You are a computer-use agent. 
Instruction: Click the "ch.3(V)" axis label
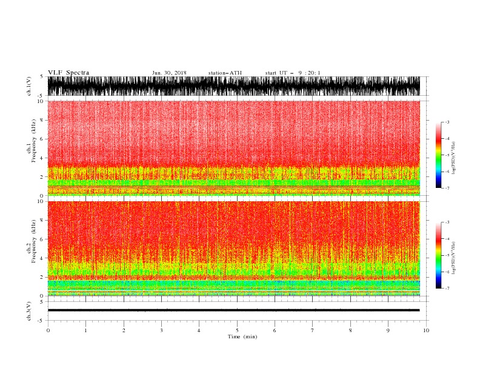click(x=29, y=311)
